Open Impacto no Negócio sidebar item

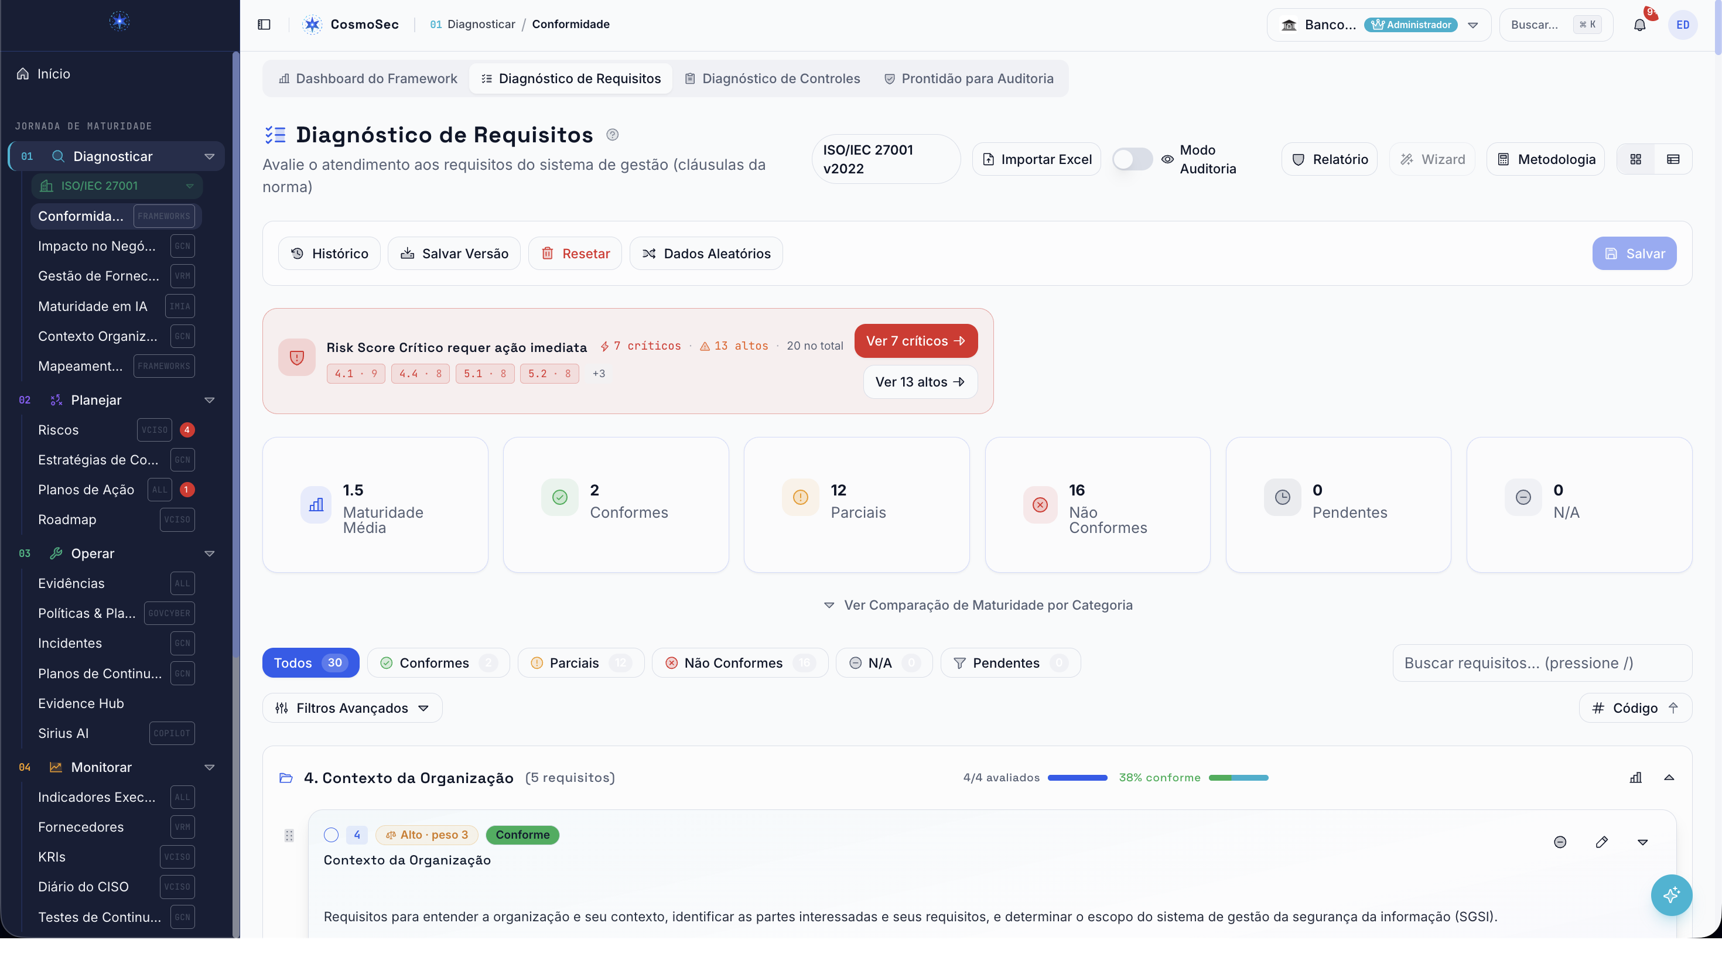117,246
